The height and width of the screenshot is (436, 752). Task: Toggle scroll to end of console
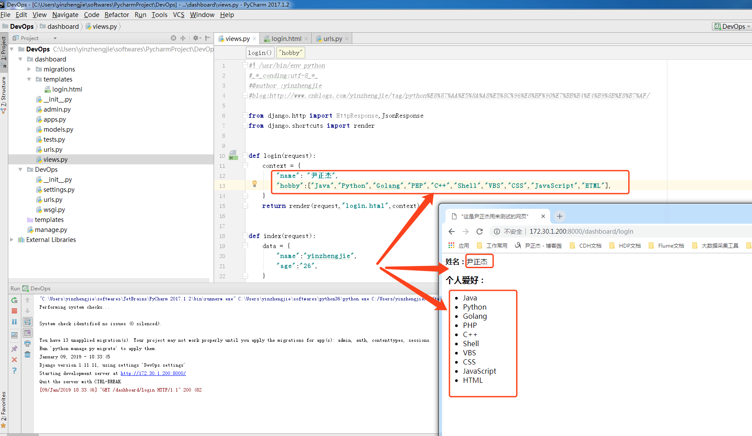click(x=27, y=333)
